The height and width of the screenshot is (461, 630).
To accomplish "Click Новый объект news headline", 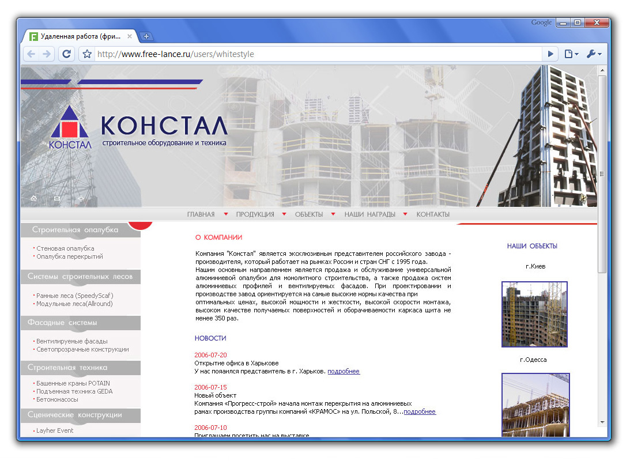I will click(216, 395).
